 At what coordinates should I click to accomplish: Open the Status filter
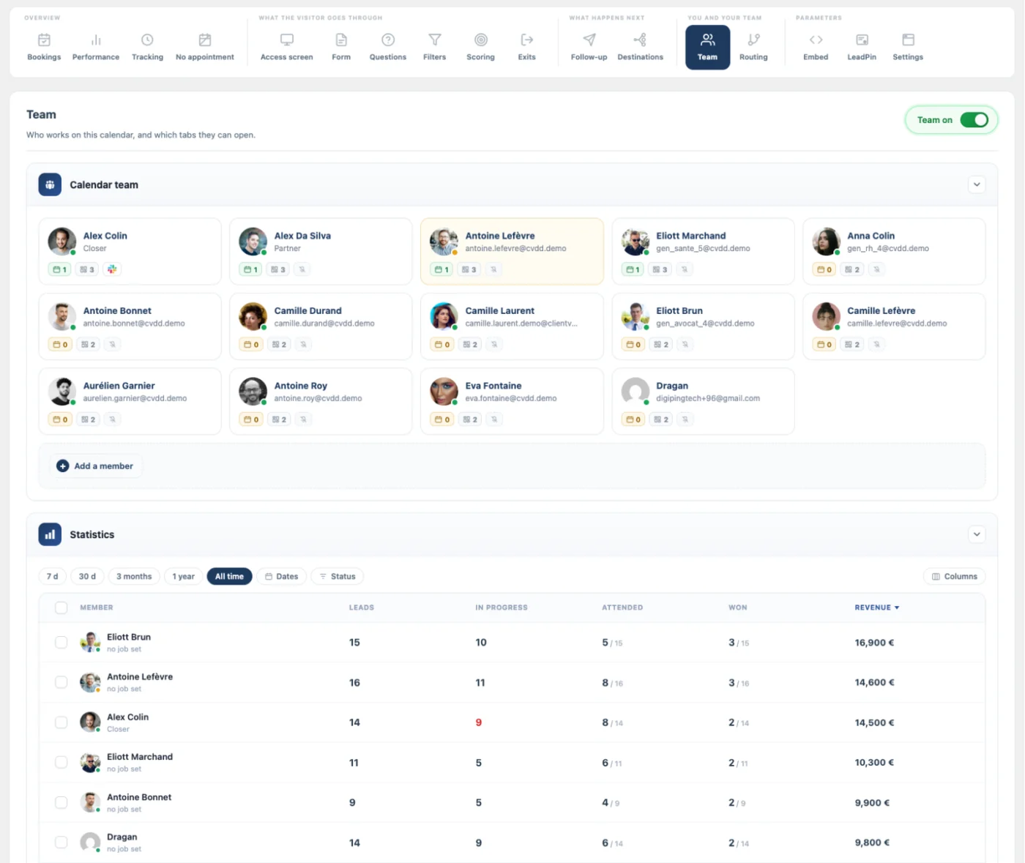338,577
